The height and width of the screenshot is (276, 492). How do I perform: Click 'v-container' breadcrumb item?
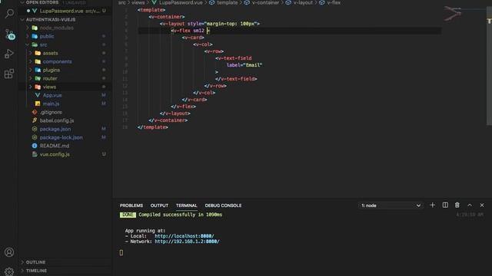pyautogui.click(x=265, y=2)
